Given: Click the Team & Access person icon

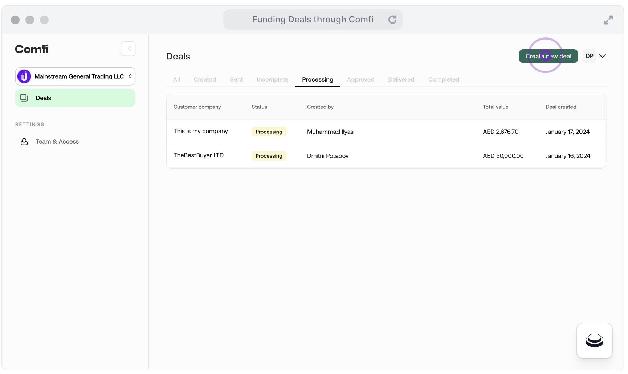Looking at the screenshot, I should coord(24,142).
